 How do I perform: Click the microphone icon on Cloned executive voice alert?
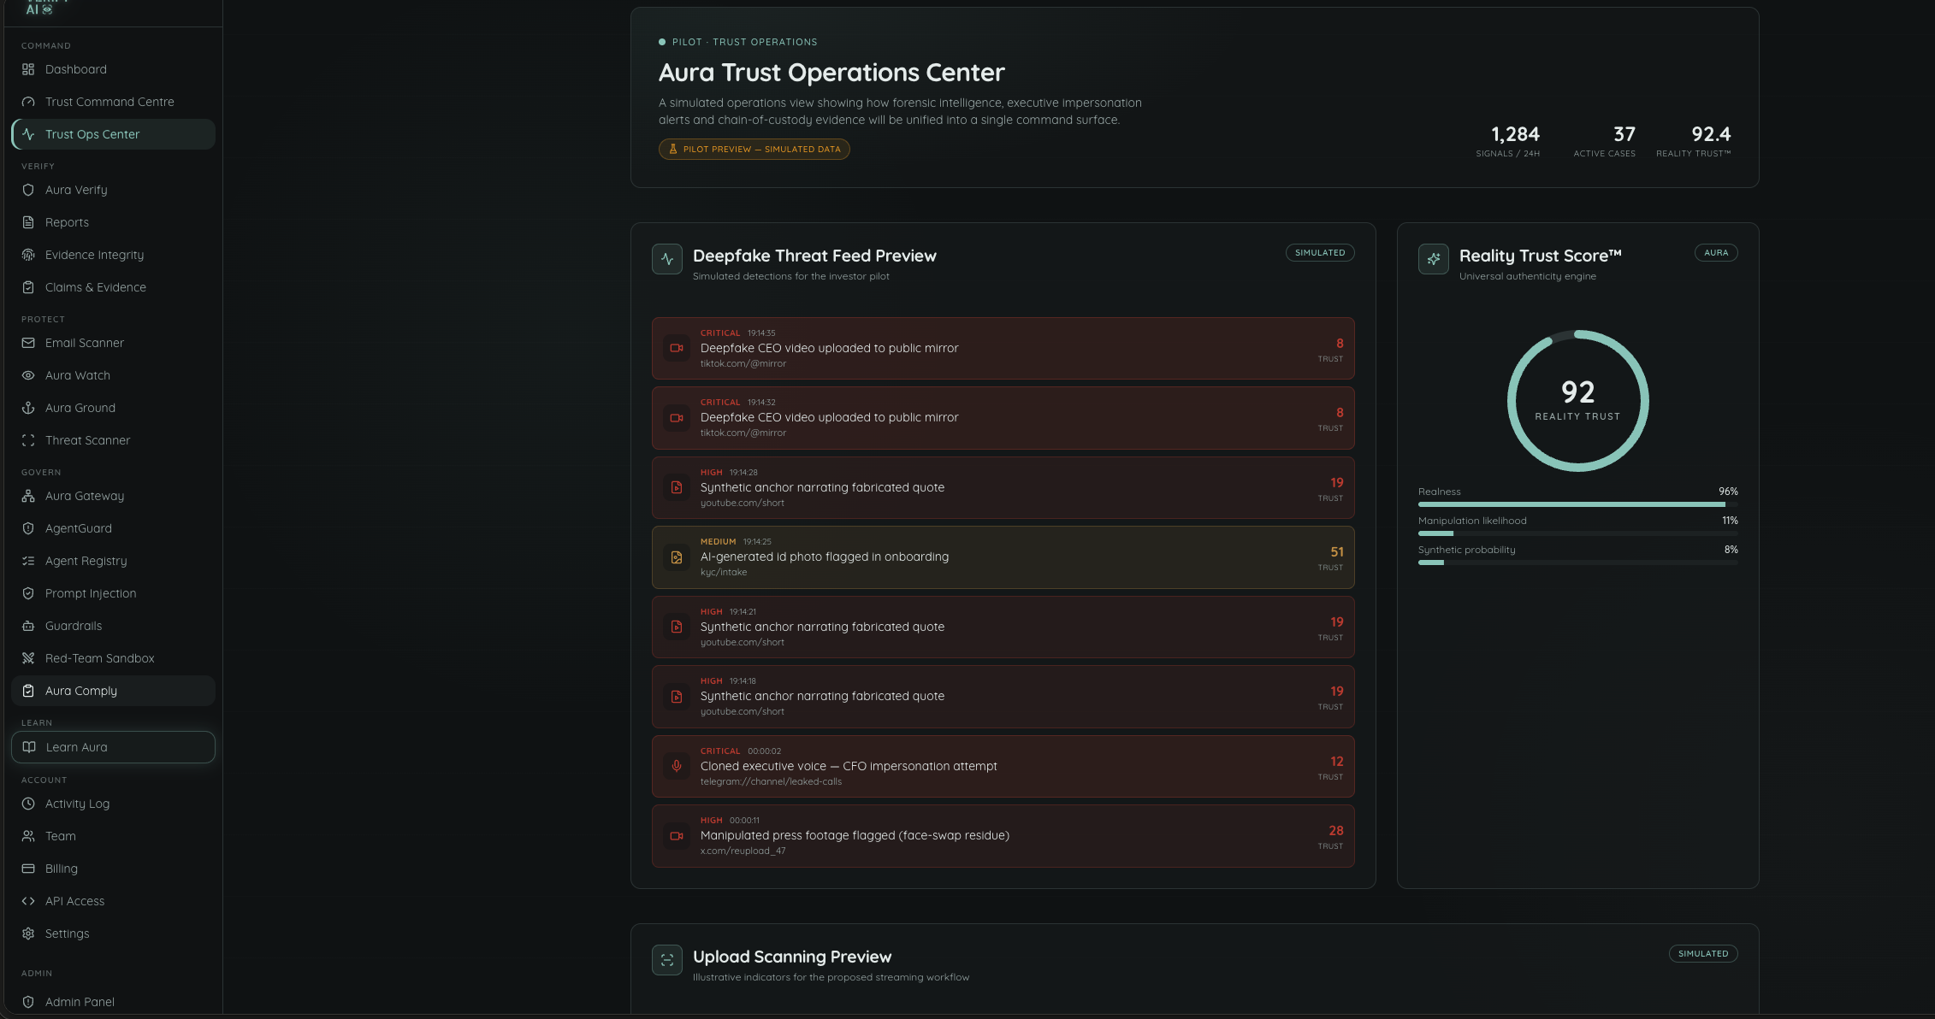coord(677,766)
